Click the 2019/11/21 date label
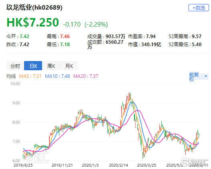Viewport: 211px width, 169px height. click(62, 165)
